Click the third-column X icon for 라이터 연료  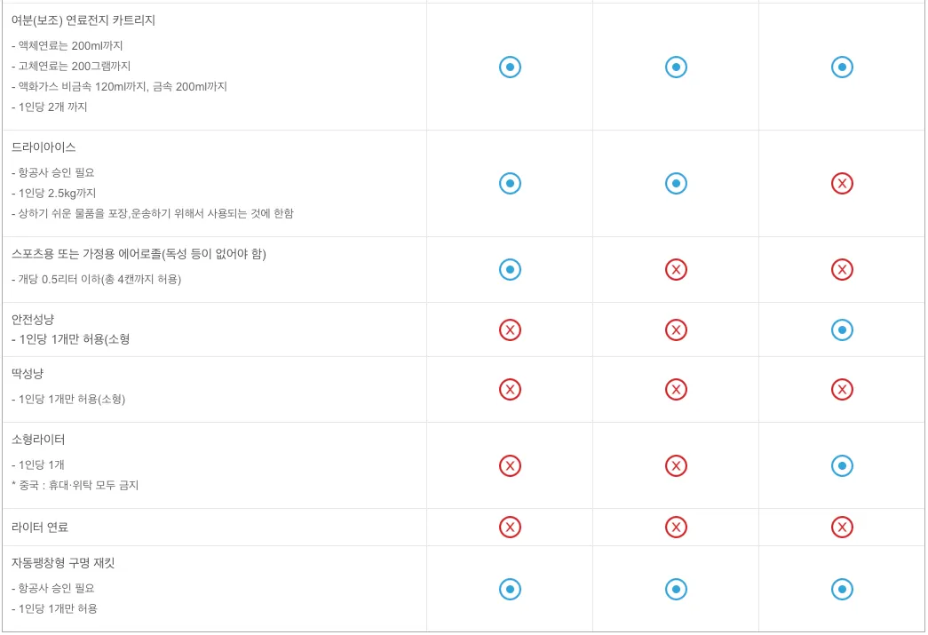click(x=842, y=528)
